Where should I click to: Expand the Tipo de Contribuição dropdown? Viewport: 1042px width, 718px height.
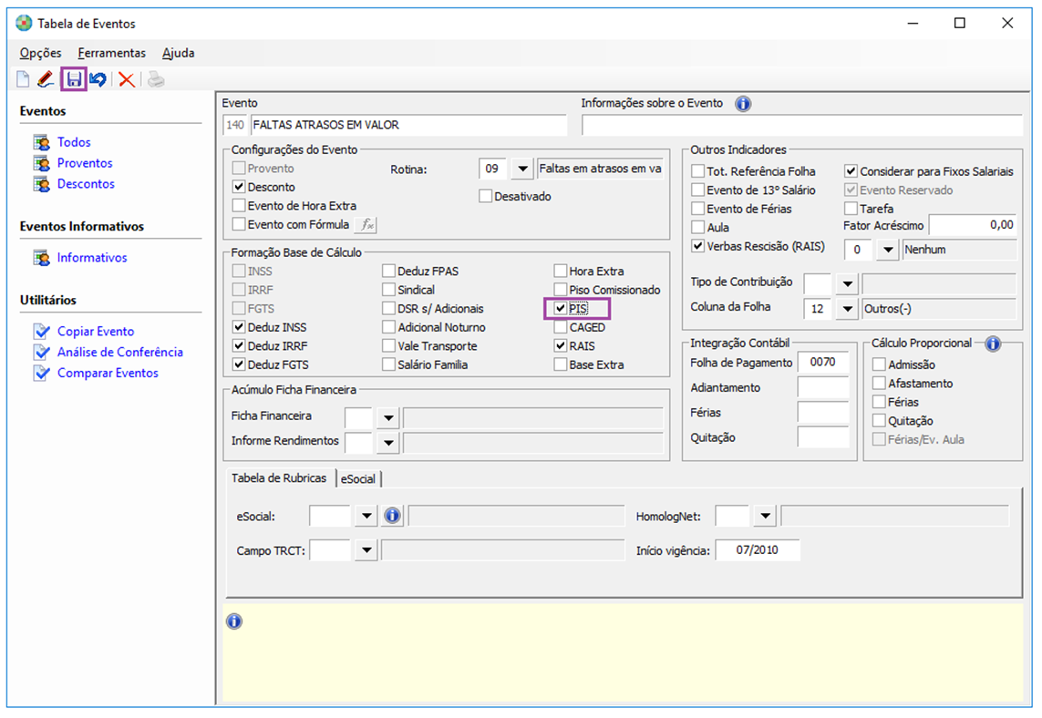pos(847,284)
